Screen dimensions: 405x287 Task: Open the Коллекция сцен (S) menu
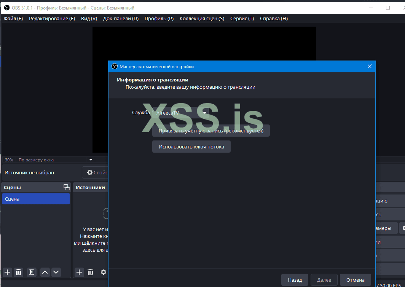202,18
